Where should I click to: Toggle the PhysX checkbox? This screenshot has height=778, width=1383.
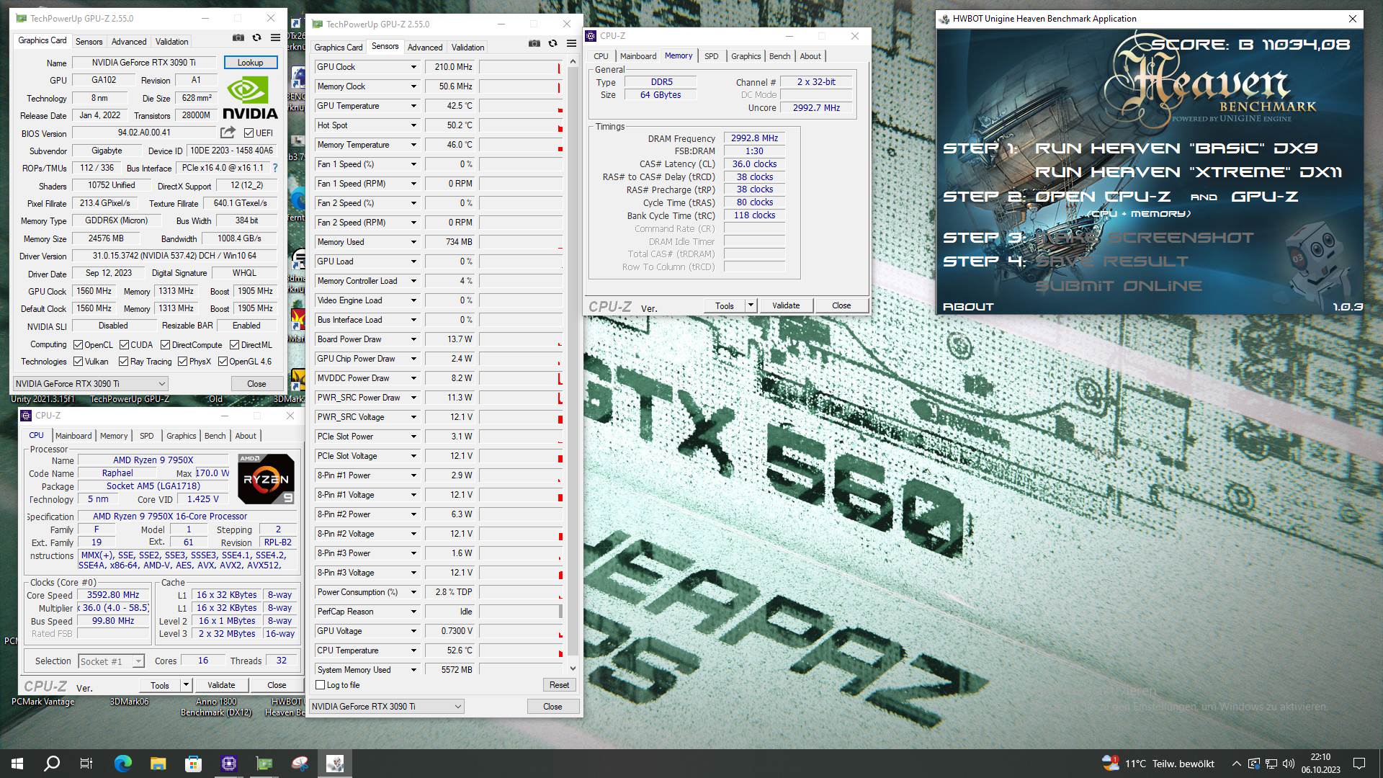(182, 362)
